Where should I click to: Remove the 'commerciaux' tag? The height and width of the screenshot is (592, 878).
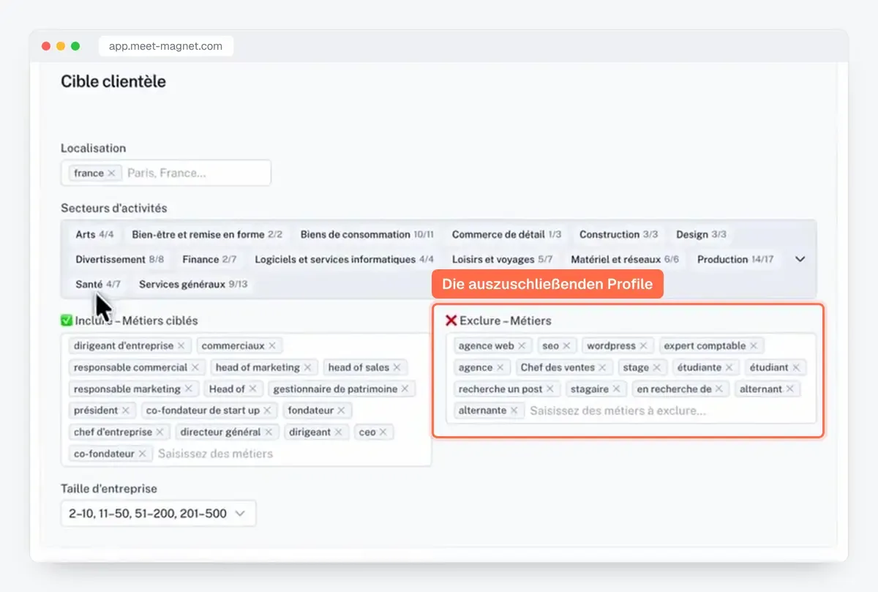[272, 346]
